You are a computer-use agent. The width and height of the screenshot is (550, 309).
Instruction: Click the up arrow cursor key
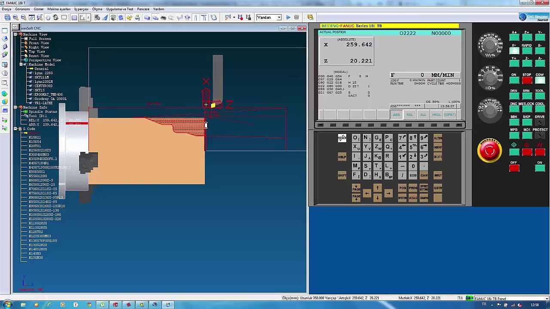[378, 188]
